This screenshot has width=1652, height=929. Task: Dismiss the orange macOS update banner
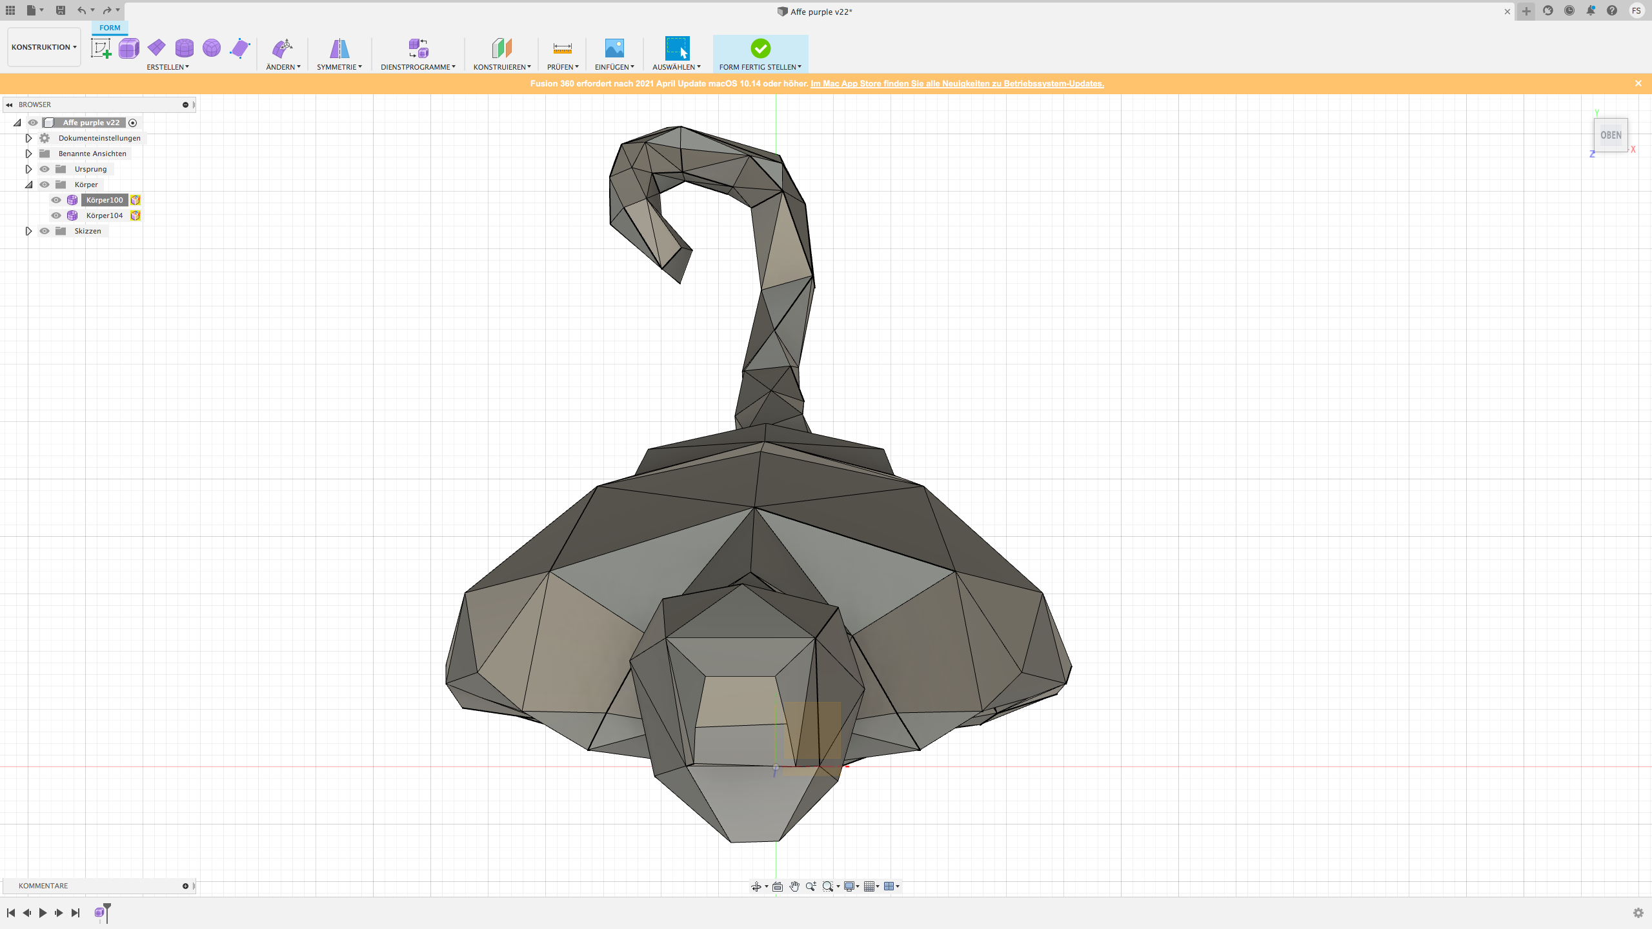(x=1638, y=83)
